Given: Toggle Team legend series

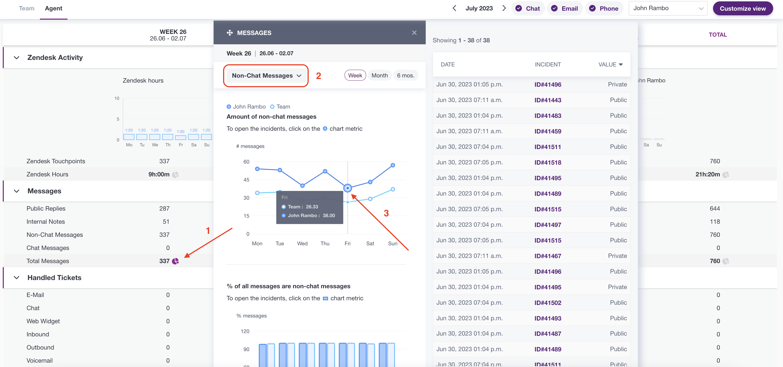Looking at the screenshot, I should 280,107.
